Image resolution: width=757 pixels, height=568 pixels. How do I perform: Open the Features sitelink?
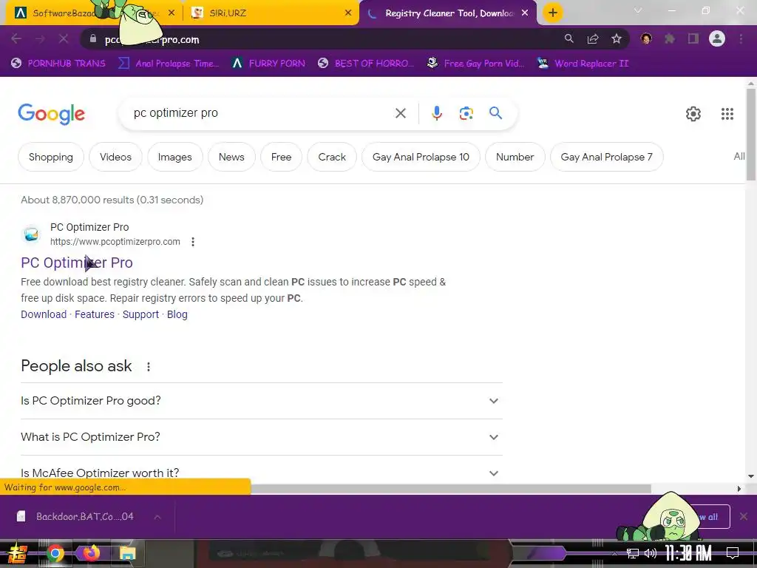pyautogui.click(x=95, y=314)
